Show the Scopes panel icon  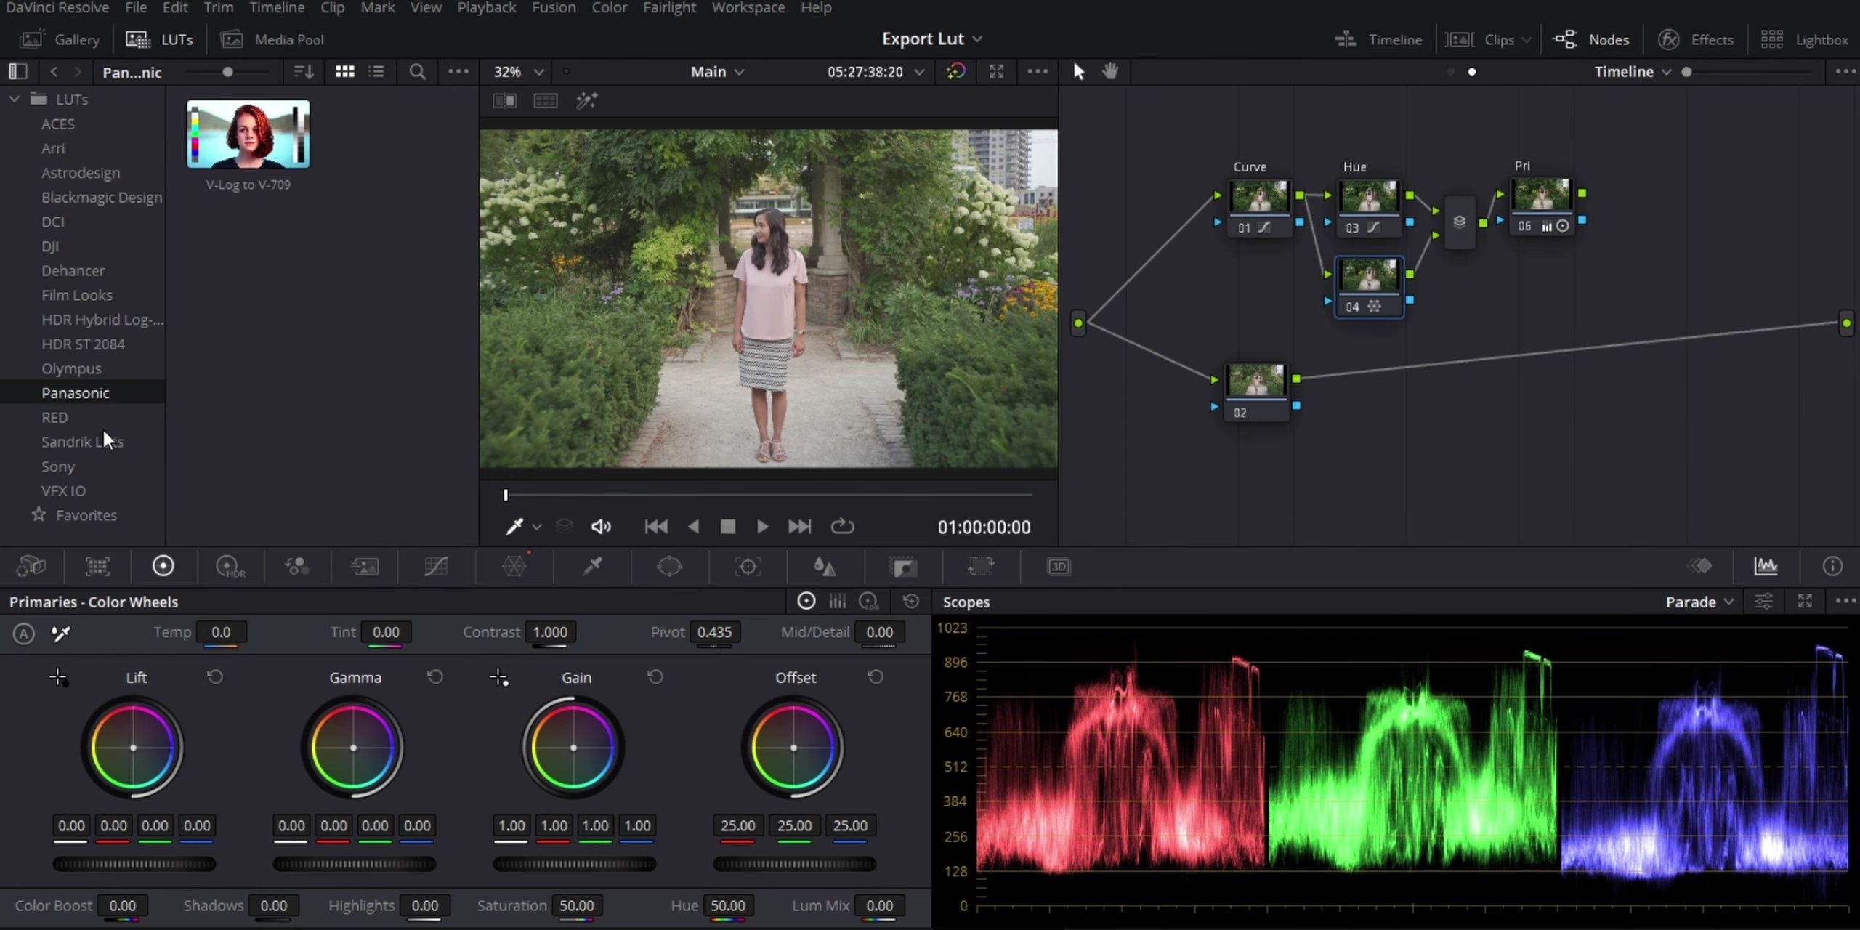click(x=1766, y=566)
